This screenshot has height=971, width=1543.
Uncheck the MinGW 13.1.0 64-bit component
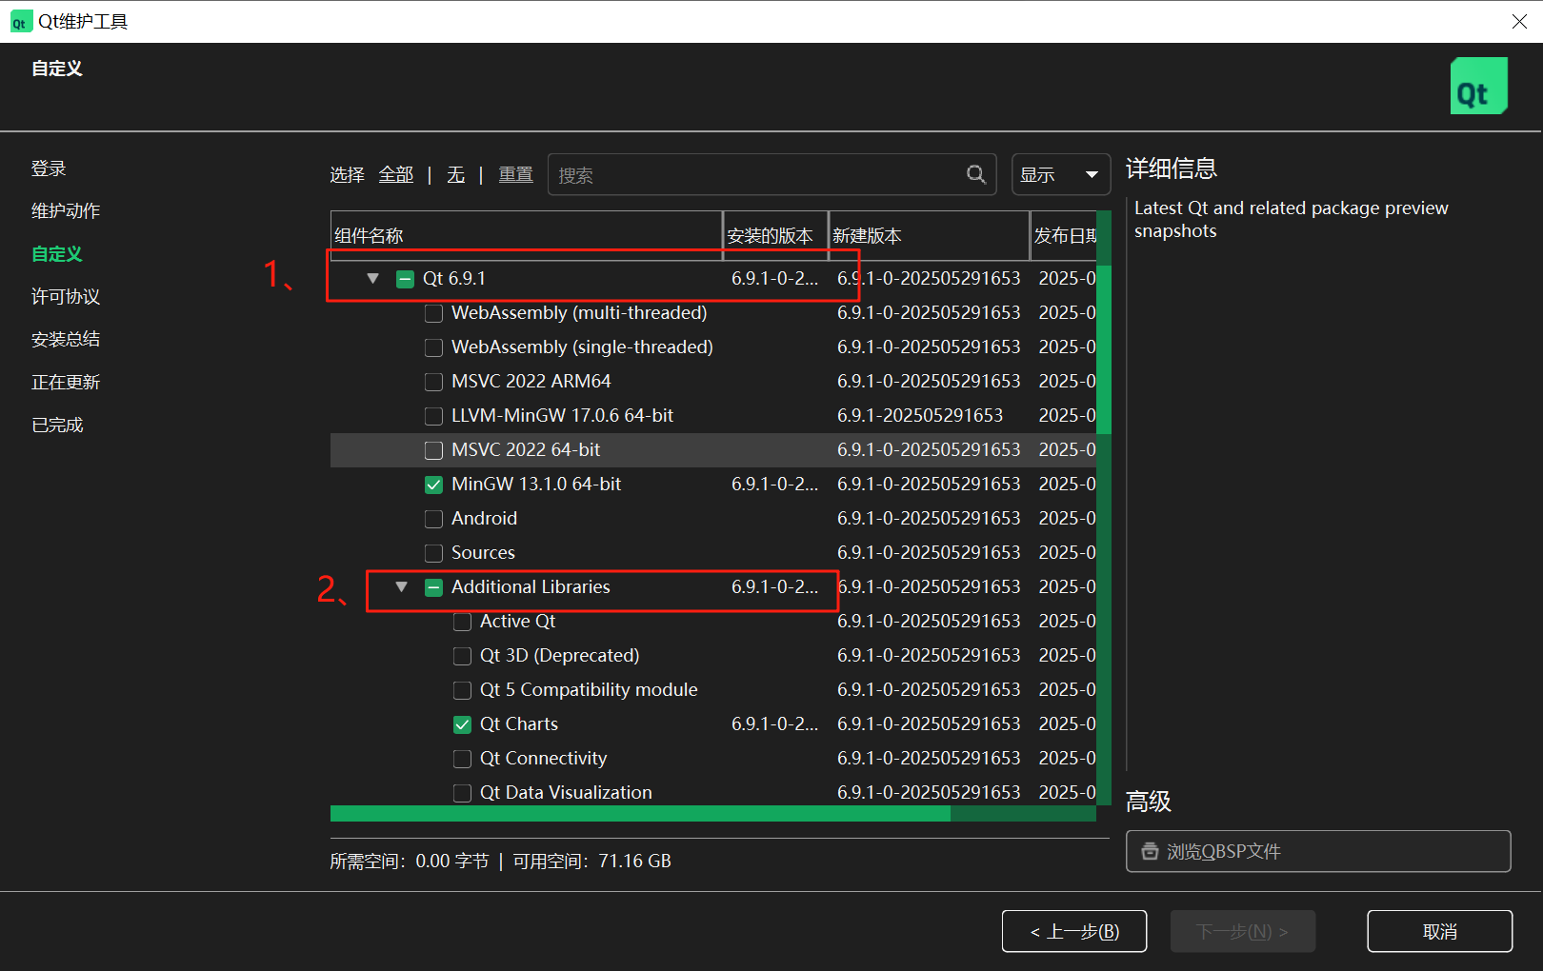(x=433, y=484)
